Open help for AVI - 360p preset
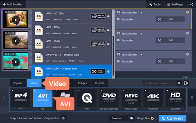 (108, 44)
